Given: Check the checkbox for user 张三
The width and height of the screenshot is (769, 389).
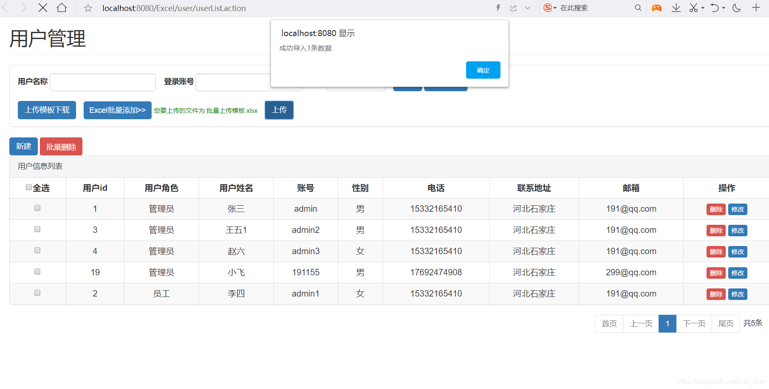Looking at the screenshot, I should (37, 208).
